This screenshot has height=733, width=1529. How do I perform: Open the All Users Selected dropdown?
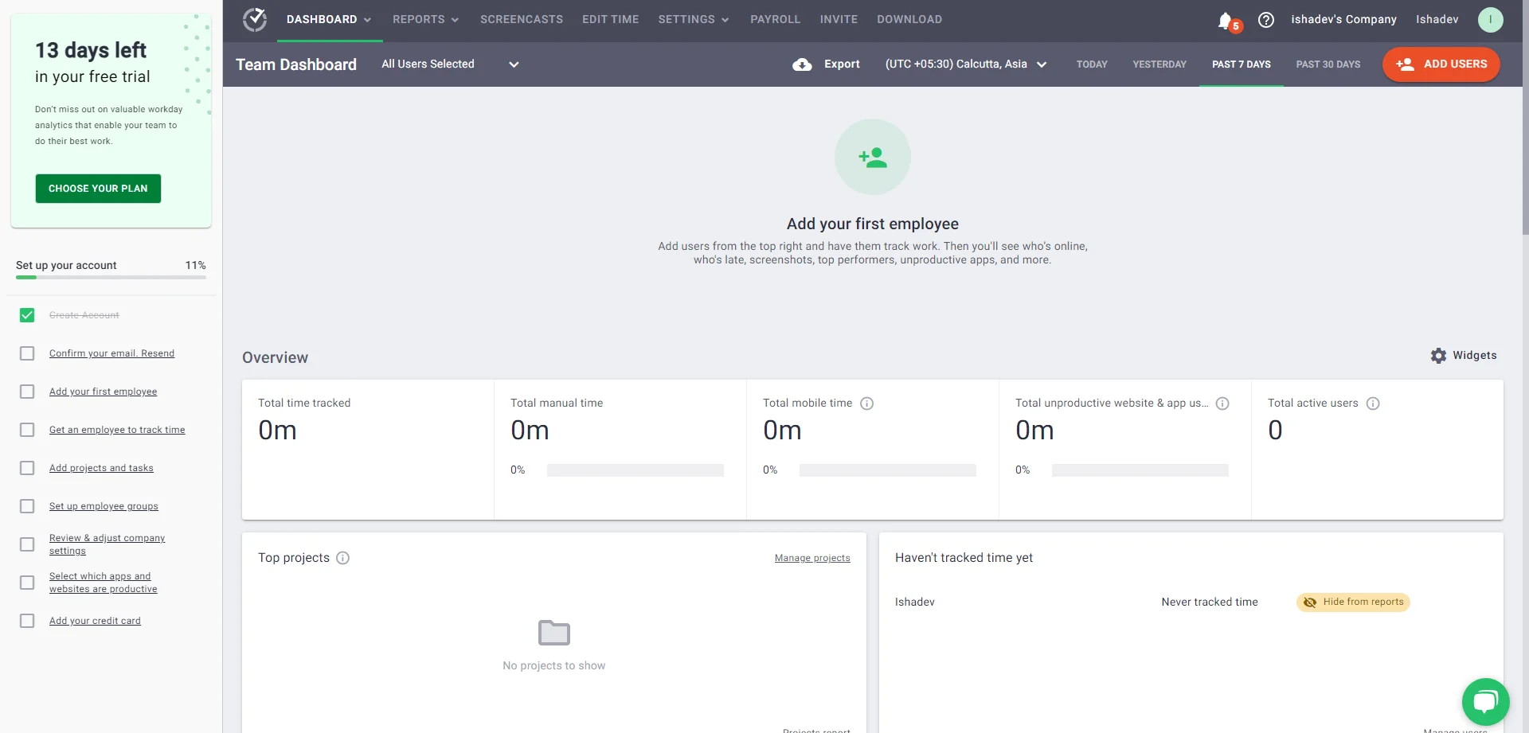(x=450, y=64)
